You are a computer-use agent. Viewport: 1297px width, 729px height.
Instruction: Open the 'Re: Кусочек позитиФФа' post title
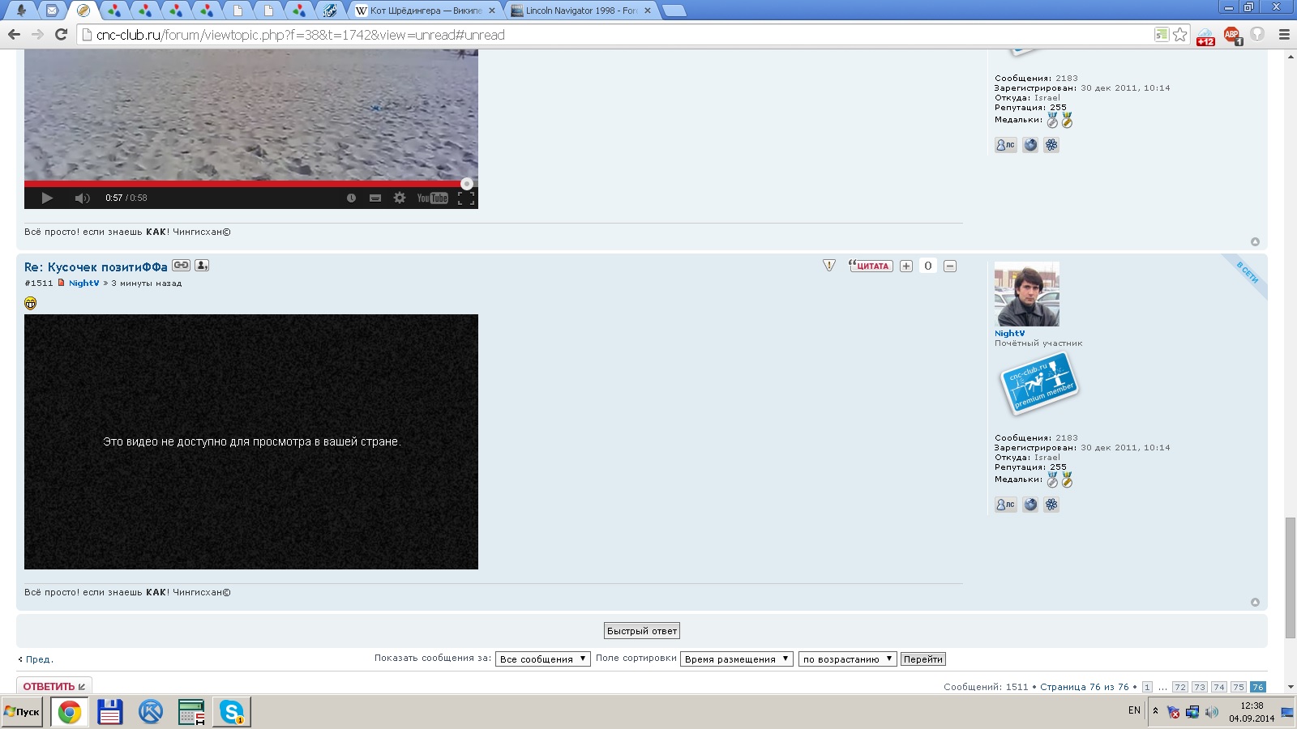click(x=96, y=267)
